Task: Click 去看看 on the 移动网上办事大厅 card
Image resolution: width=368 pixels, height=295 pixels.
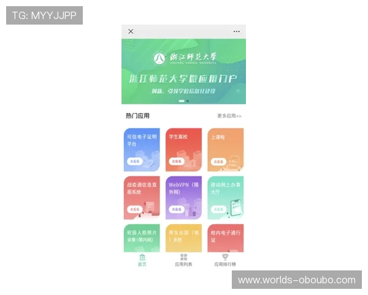Action: coord(218,209)
